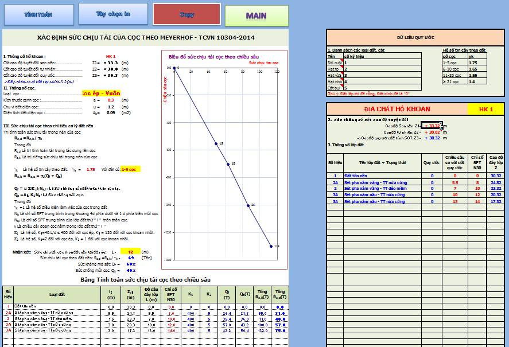Click the red Copy button

(x=186, y=14)
